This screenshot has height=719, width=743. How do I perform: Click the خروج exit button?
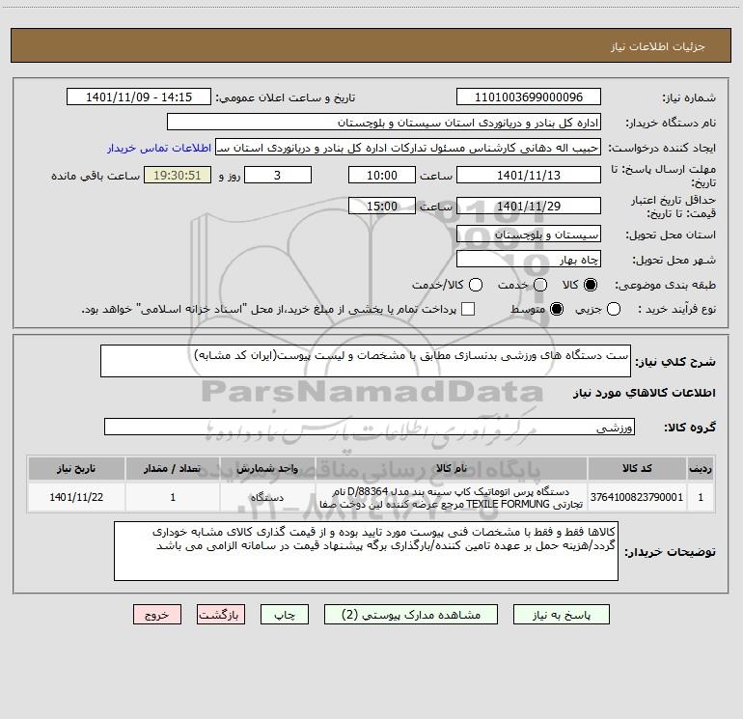point(157,615)
